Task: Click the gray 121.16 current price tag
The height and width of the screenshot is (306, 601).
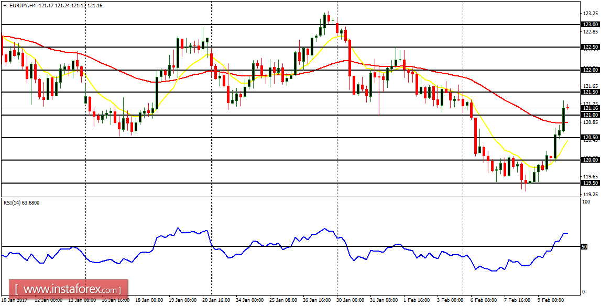Action: click(591, 108)
